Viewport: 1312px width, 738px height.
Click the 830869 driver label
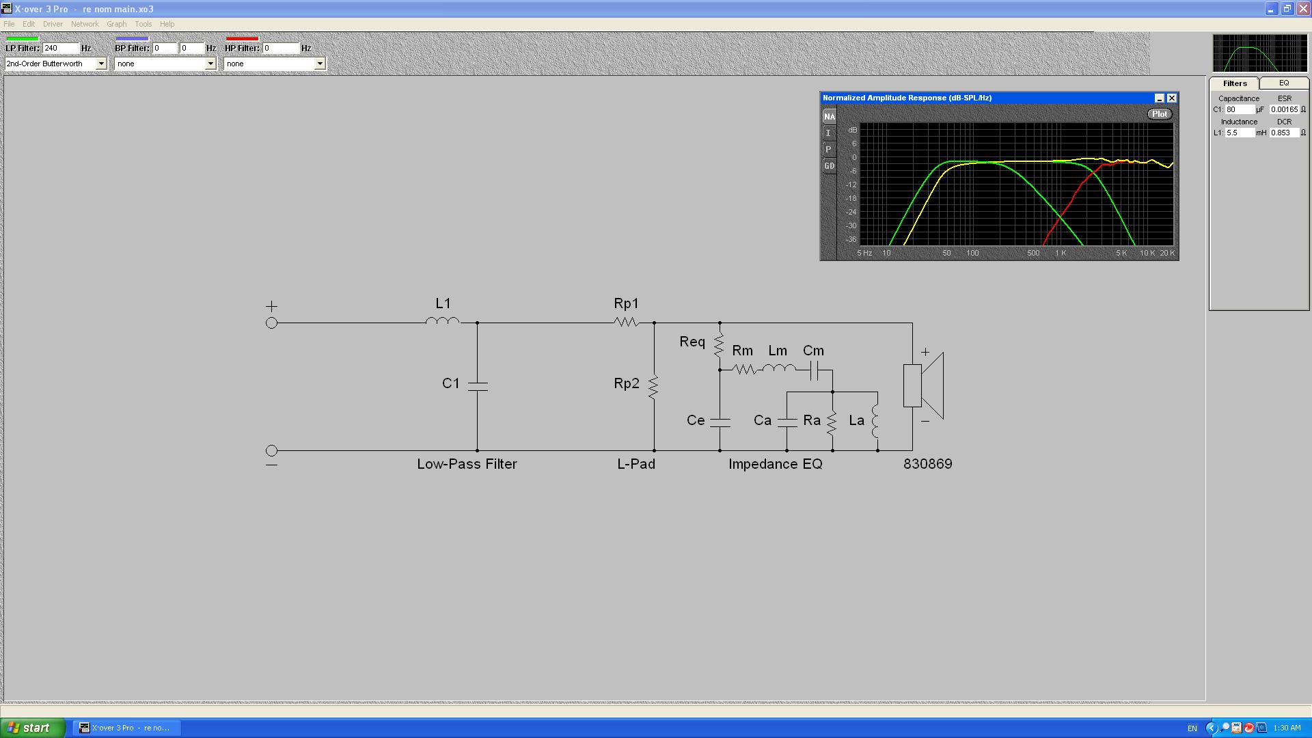coord(927,464)
